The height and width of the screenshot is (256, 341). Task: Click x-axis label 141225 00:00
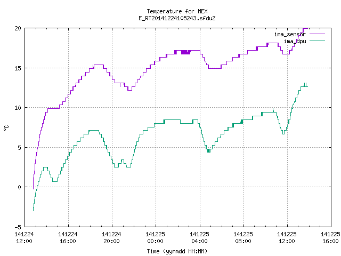pos(155,238)
